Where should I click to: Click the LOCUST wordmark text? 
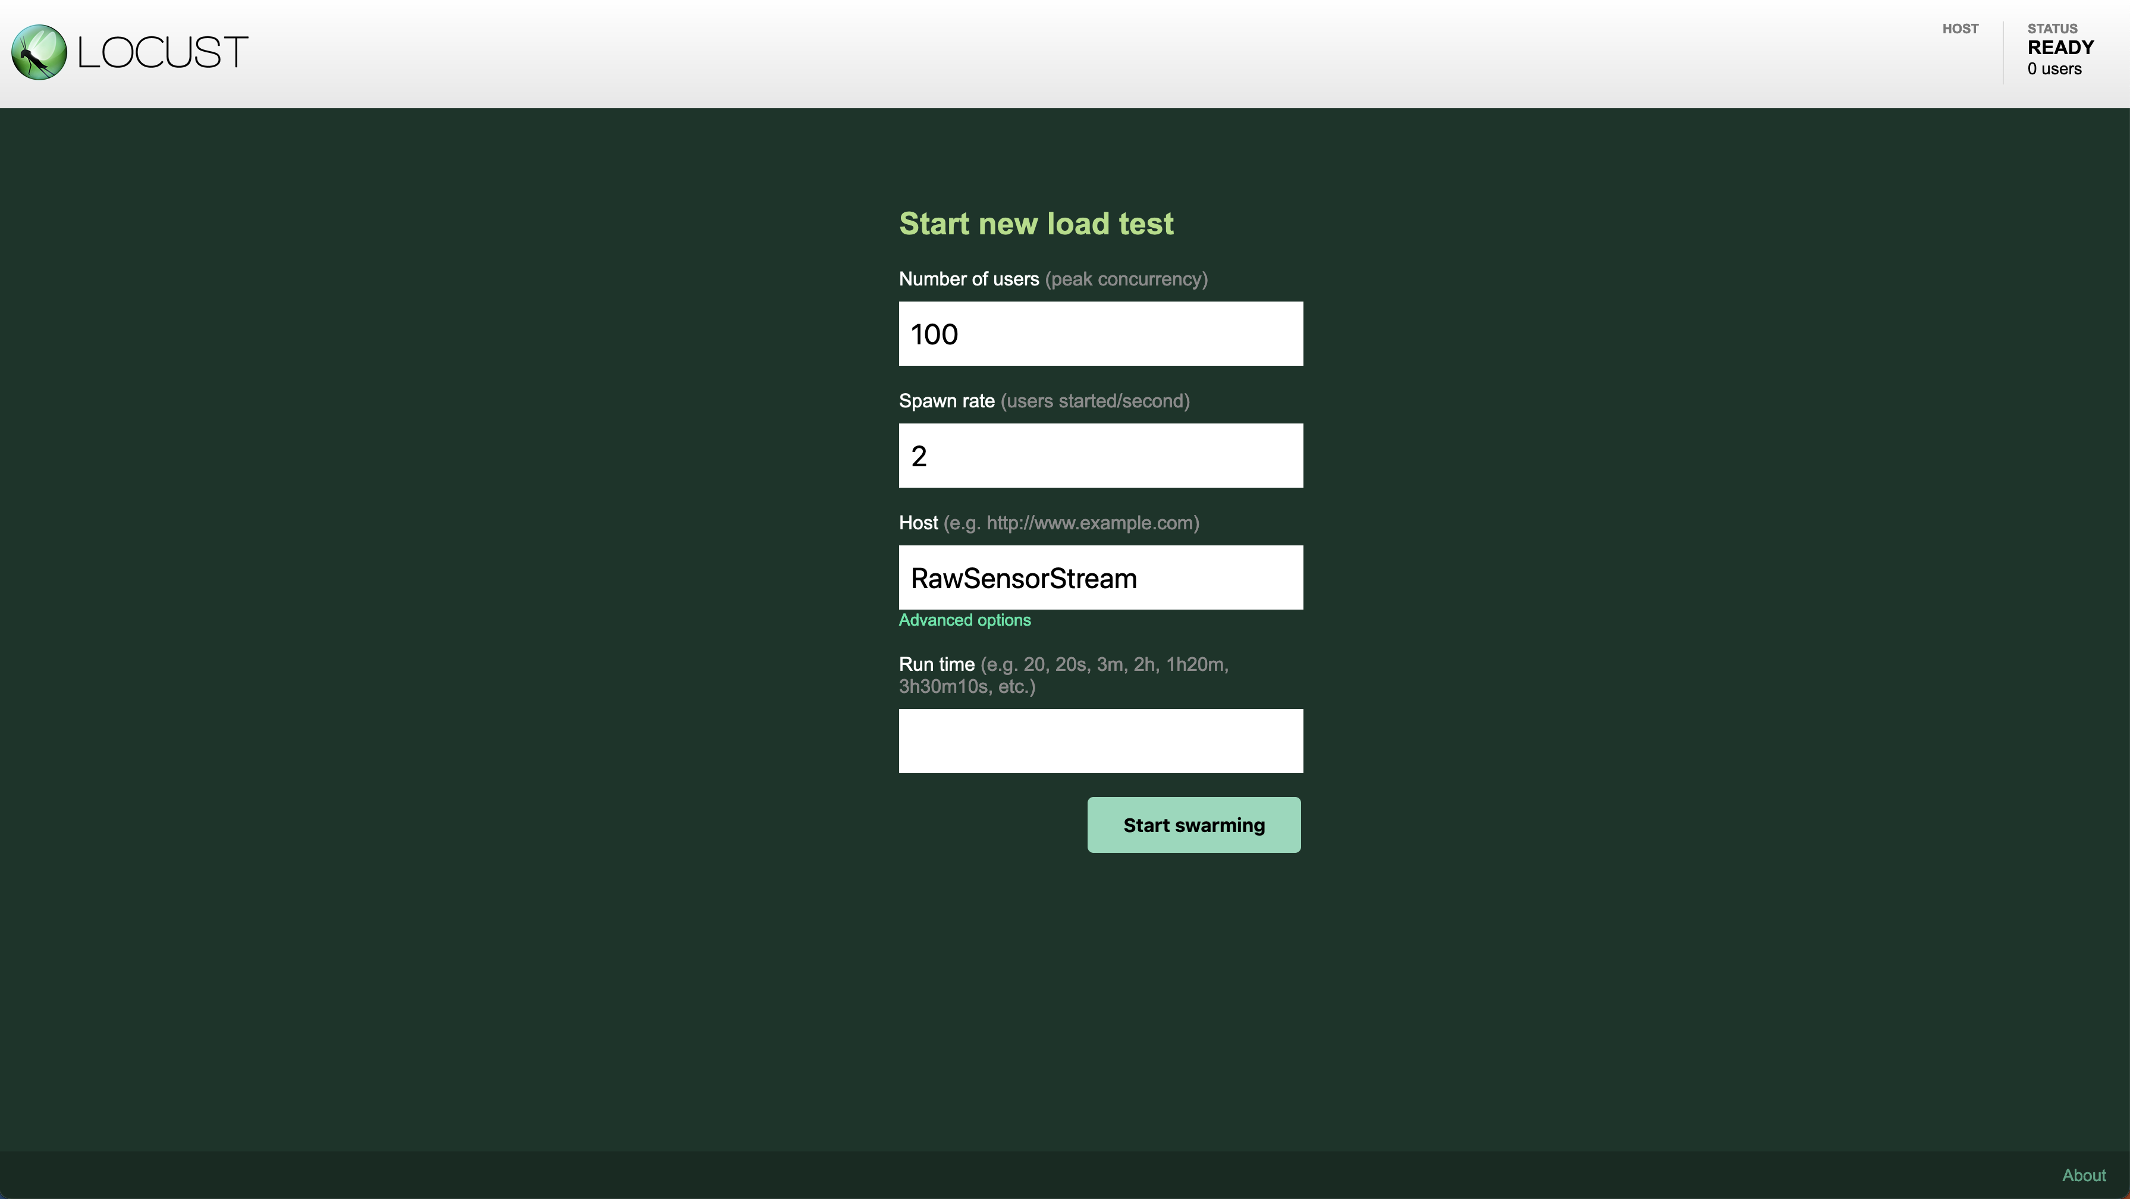pyautogui.click(x=162, y=53)
